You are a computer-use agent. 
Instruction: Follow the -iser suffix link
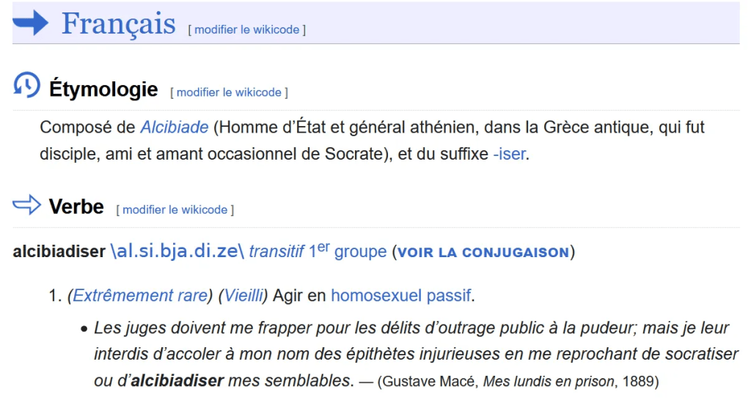(x=509, y=155)
